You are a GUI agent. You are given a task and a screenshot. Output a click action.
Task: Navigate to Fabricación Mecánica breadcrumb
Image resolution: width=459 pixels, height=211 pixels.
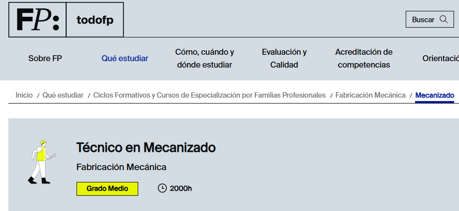click(370, 95)
